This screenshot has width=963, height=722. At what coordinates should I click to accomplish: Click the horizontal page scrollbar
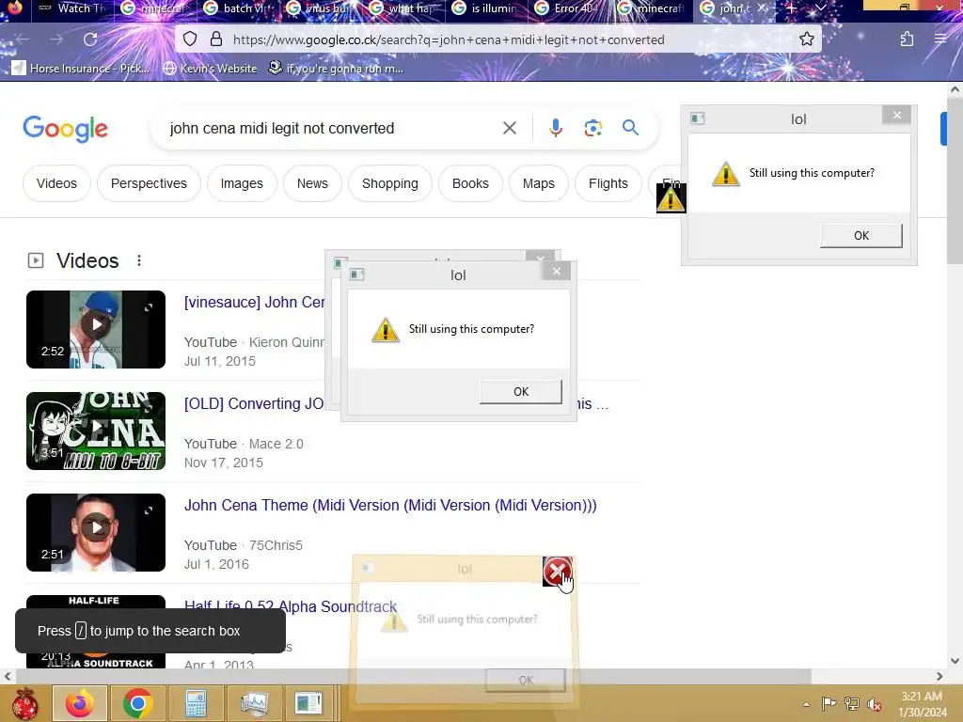click(x=414, y=676)
